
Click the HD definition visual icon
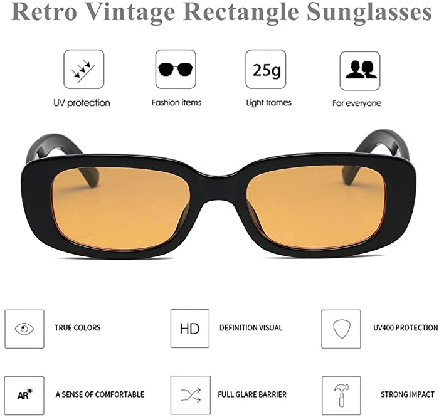click(x=190, y=329)
